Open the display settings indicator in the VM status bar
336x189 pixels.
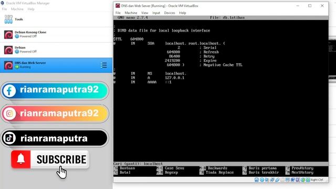pyautogui.click(x=288, y=180)
